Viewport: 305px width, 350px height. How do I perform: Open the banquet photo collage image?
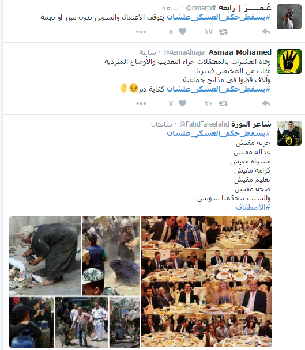[206, 281]
